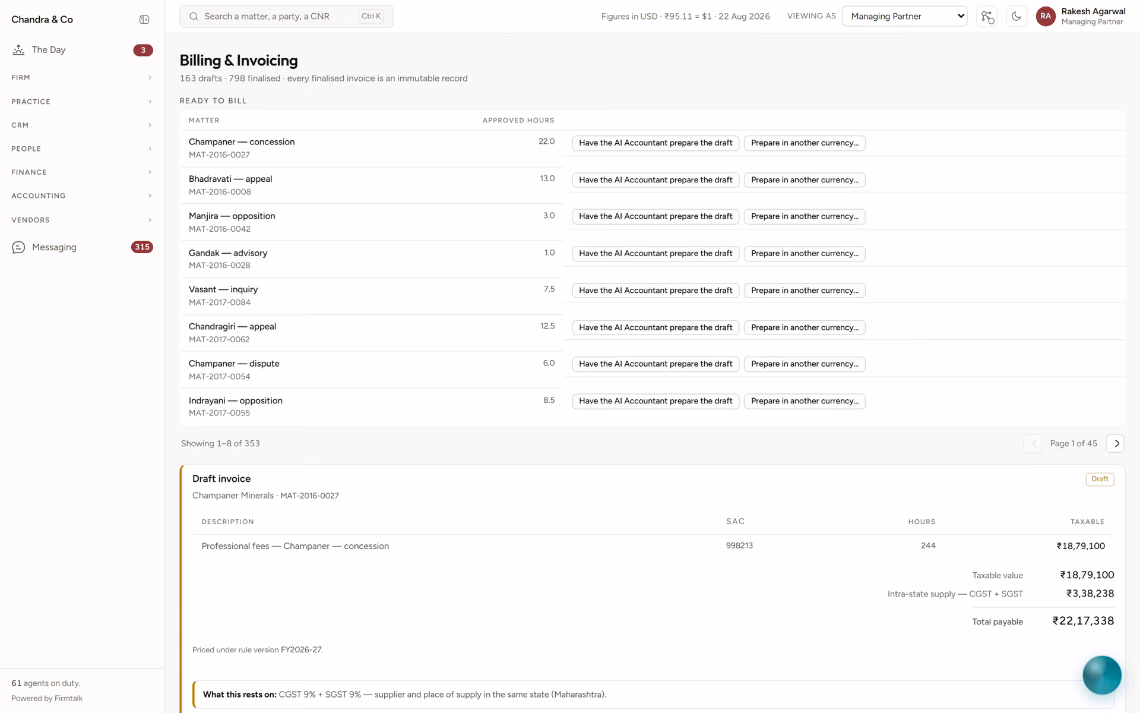Expand the ACCOUNTING section
Image resolution: width=1140 pixels, height=713 pixels.
(82, 195)
